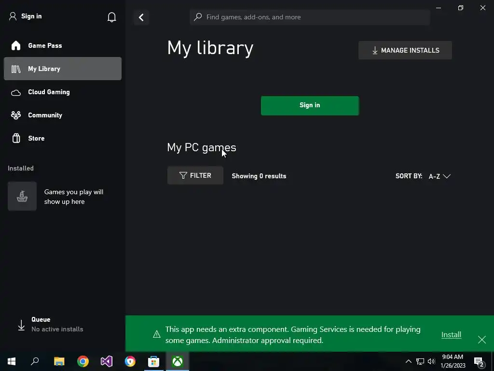Click the Cloud Gaming cloud icon

point(16,92)
